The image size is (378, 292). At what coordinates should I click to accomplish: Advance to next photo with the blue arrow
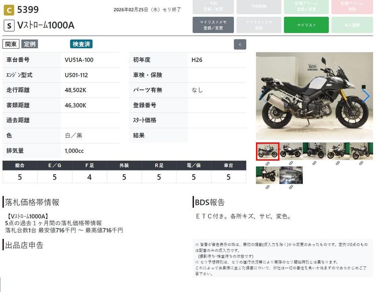pyautogui.click(x=366, y=96)
